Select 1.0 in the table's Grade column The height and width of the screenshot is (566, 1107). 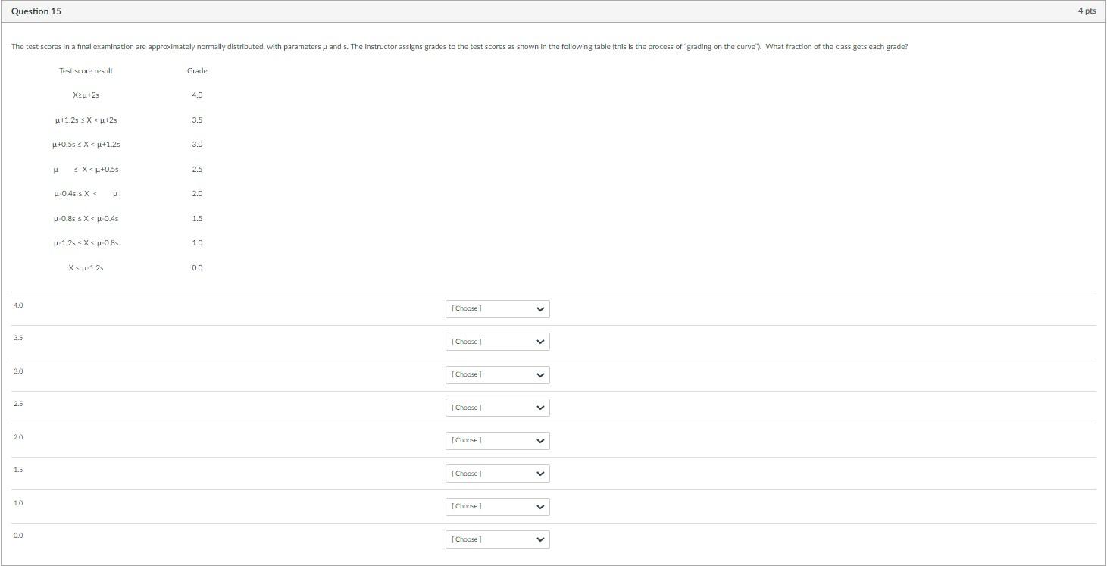coord(197,243)
